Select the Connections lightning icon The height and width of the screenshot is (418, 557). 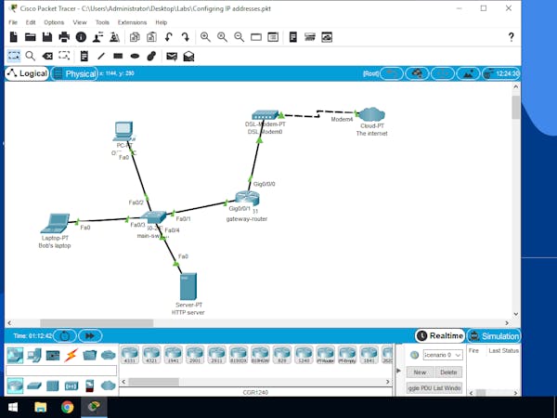point(71,355)
